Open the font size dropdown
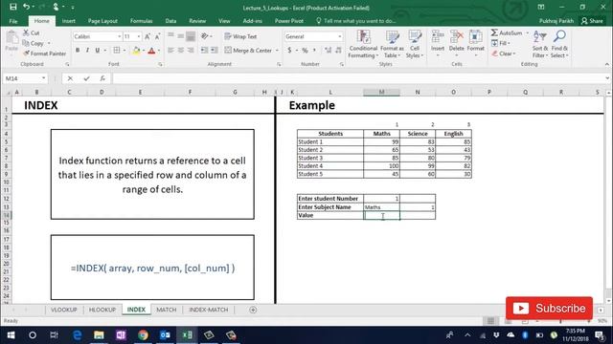This screenshot has width=613, height=344. click(x=138, y=36)
